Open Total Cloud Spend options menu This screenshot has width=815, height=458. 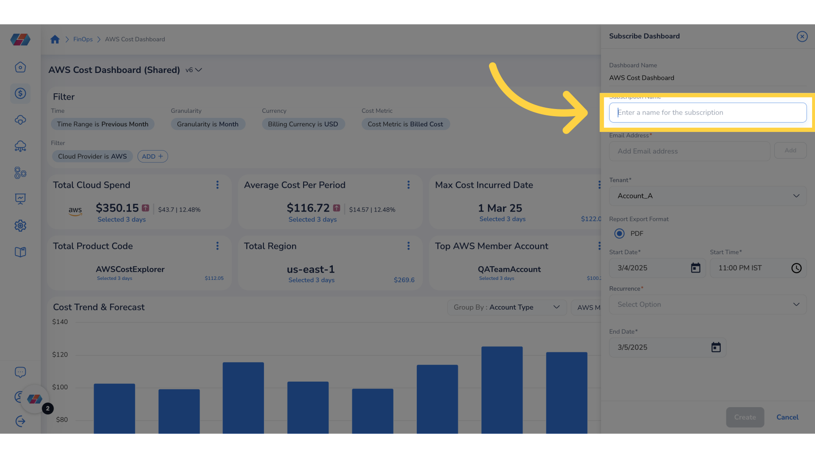(217, 185)
